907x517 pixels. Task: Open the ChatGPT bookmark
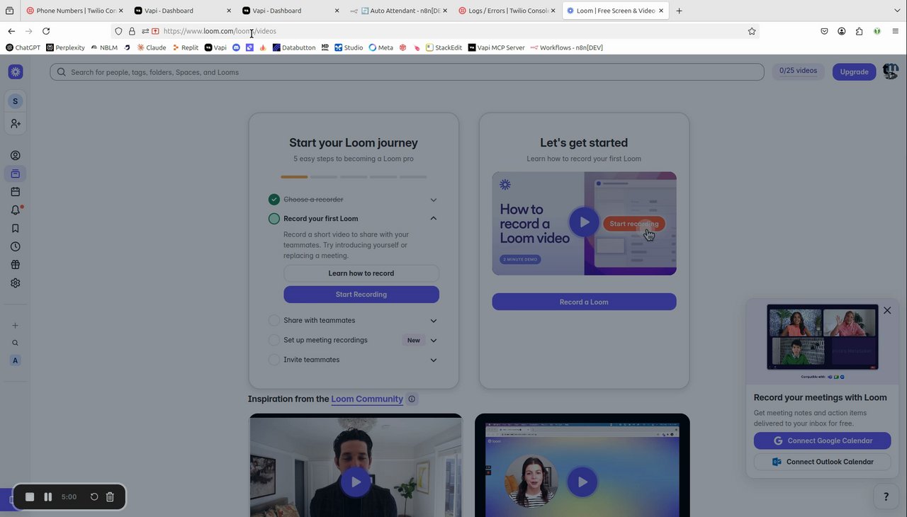[23, 47]
